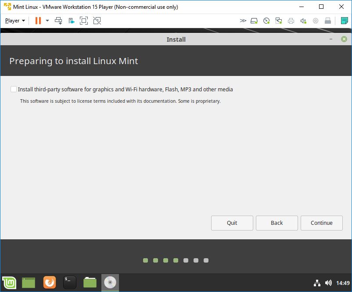352x292 pixels.
Task: Open the Linux Mint start menu
Action: [x=9, y=283]
